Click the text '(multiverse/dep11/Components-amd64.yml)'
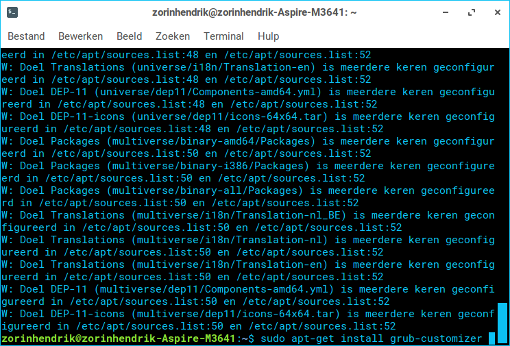 (x=215, y=289)
